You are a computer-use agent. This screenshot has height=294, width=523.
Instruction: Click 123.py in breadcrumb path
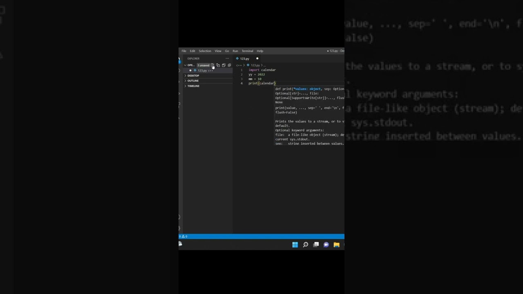(x=255, y=65)
